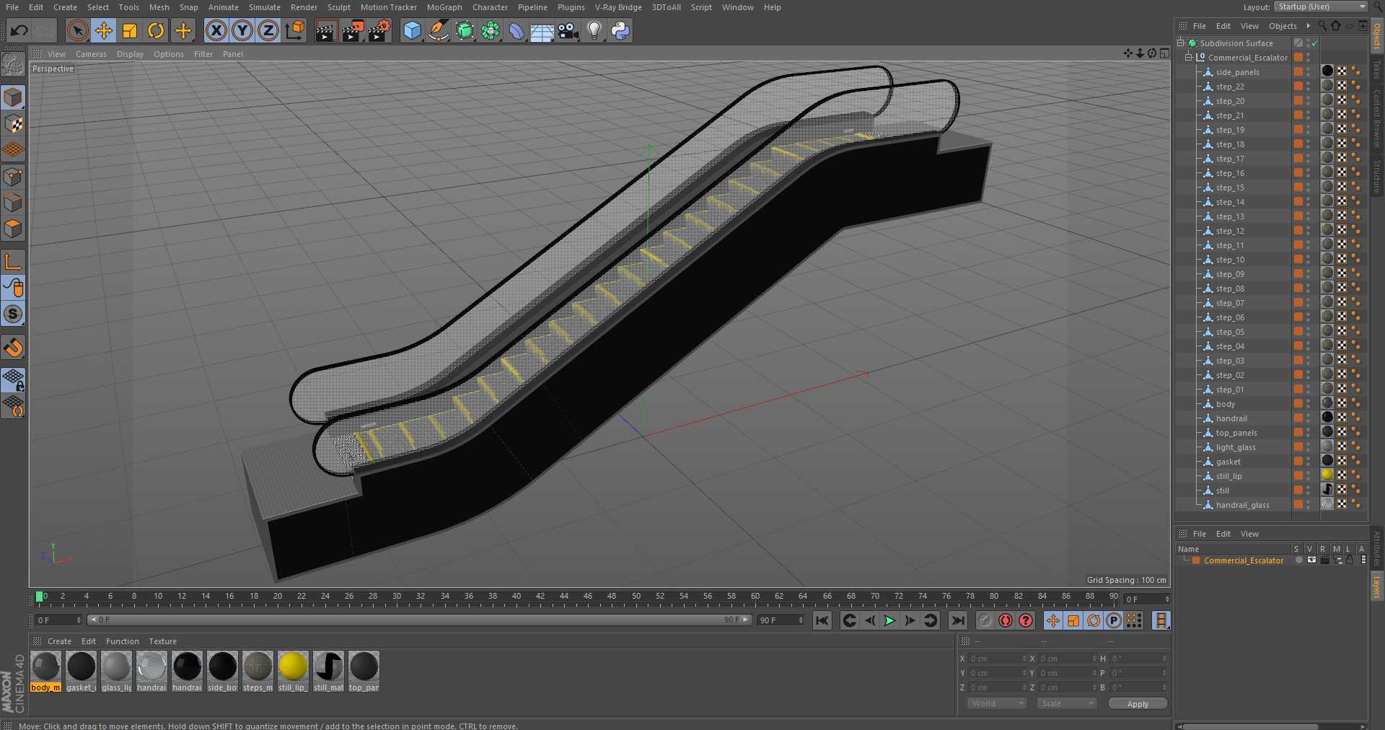Open the File menu
Viewport: 1385px width, 730px height.
click(x=12, y=7)
